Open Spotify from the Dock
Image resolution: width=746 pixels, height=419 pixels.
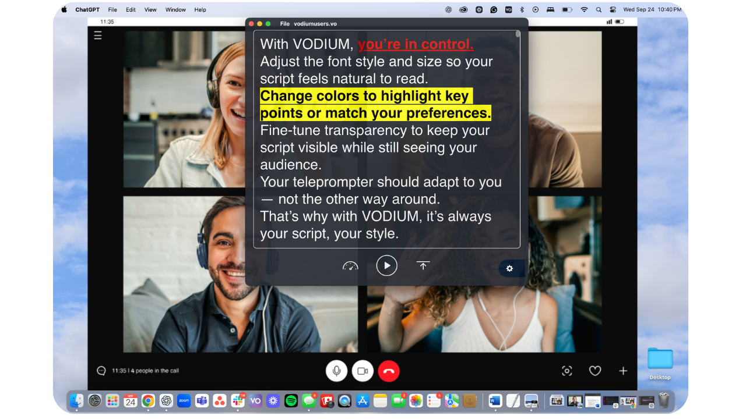tap(291, 400)
